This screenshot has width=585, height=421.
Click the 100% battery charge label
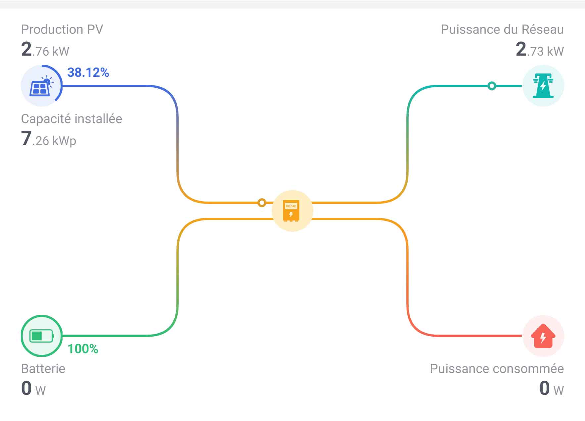point(83,349)
